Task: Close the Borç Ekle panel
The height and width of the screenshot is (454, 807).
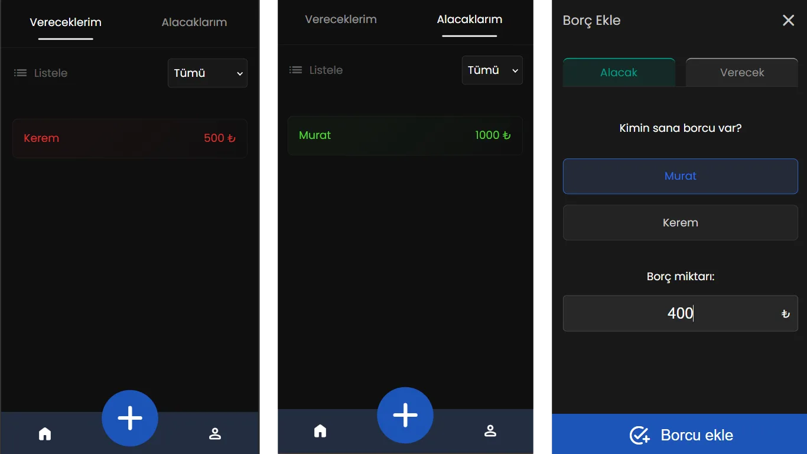Action: 788,21
